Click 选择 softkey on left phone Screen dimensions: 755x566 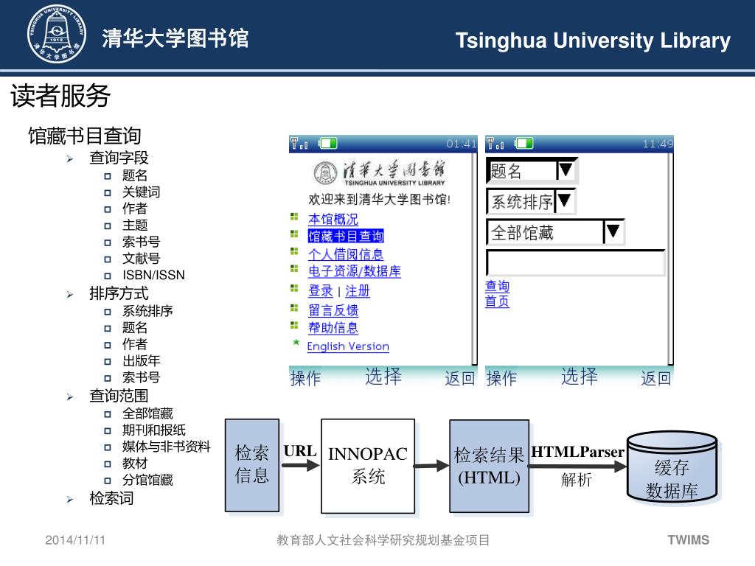[x=383, y=377]
